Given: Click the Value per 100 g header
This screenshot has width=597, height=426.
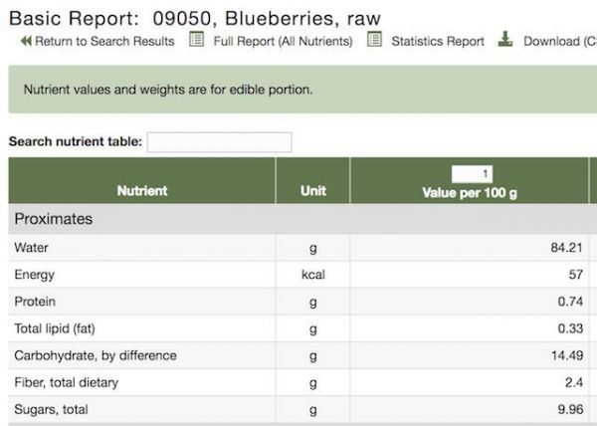Looking at the screenshot, I should (x=470, y=193).
